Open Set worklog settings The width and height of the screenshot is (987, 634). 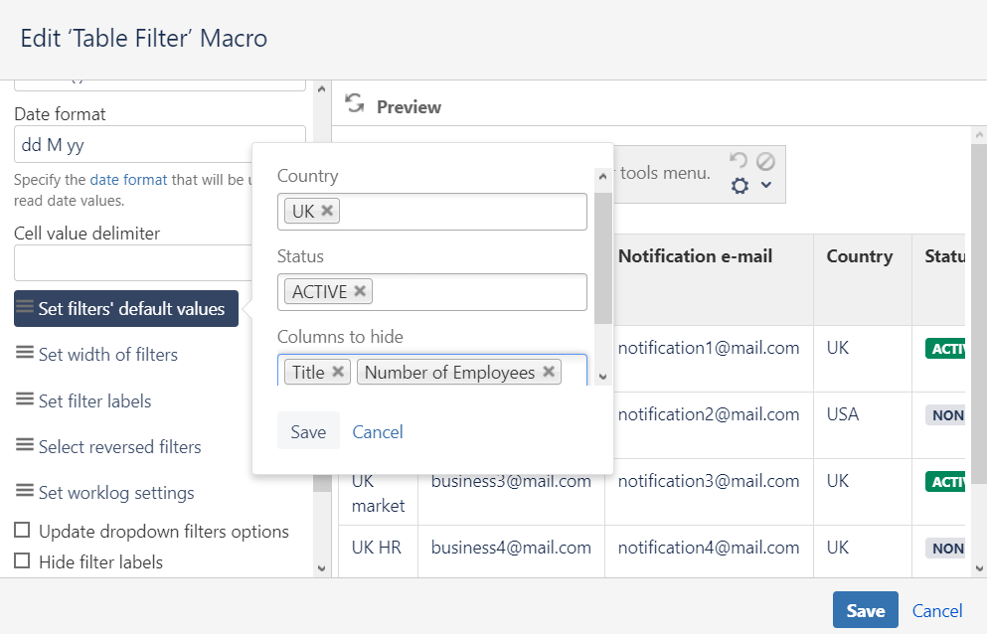(x=116, y=492)
